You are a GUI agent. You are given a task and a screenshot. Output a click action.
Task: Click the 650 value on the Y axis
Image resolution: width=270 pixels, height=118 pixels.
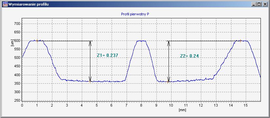[18, 32]
